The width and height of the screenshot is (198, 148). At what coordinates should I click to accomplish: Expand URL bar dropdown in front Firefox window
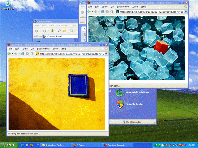tap(106, 54)
